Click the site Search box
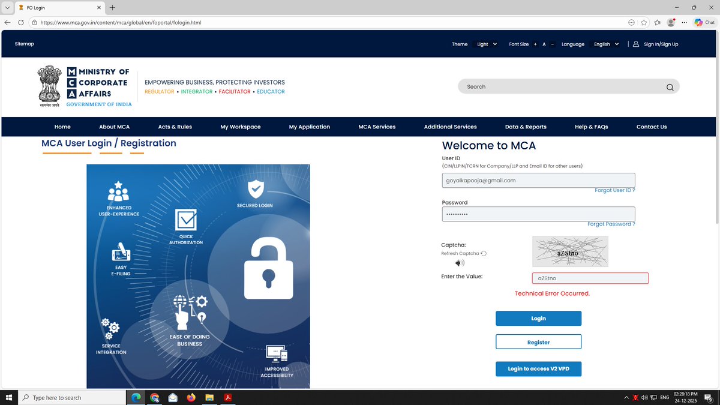 coord(569,86)
